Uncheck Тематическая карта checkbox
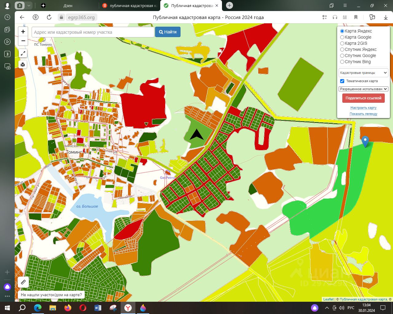The image size is (393, 314). click(x=342, y=81)
